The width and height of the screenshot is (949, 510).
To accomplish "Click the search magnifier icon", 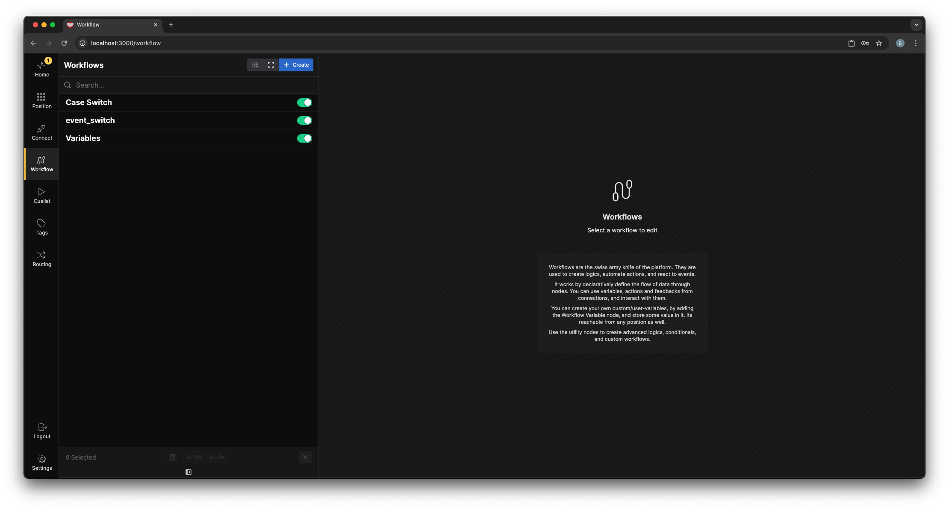I will tap(68, 85).
